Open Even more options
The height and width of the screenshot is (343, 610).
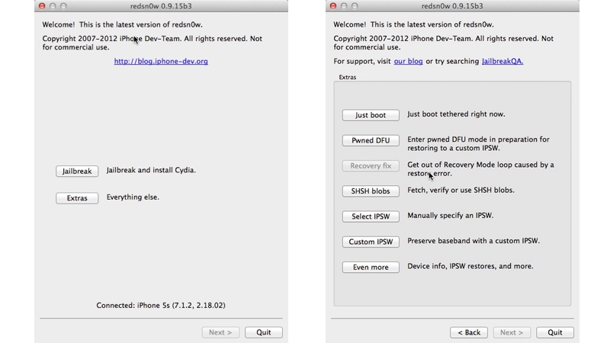click(371, 268)
